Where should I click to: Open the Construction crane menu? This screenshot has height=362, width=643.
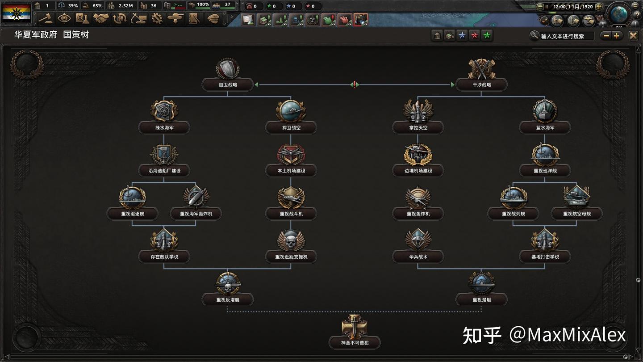(138, 19)
